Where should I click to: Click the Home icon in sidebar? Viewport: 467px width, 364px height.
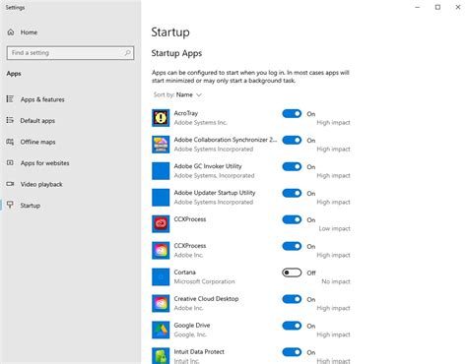(11, 32)
